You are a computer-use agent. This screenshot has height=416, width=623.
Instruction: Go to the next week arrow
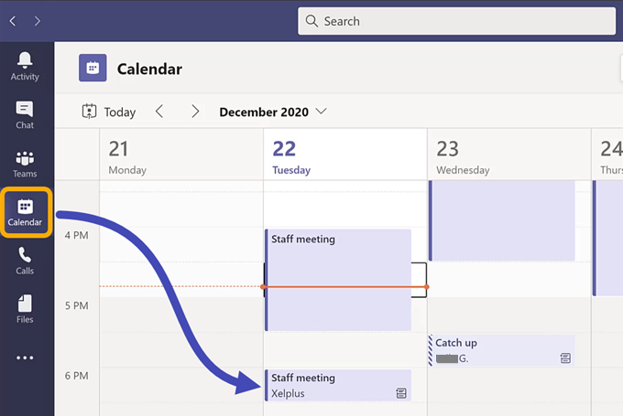(195, 112)
